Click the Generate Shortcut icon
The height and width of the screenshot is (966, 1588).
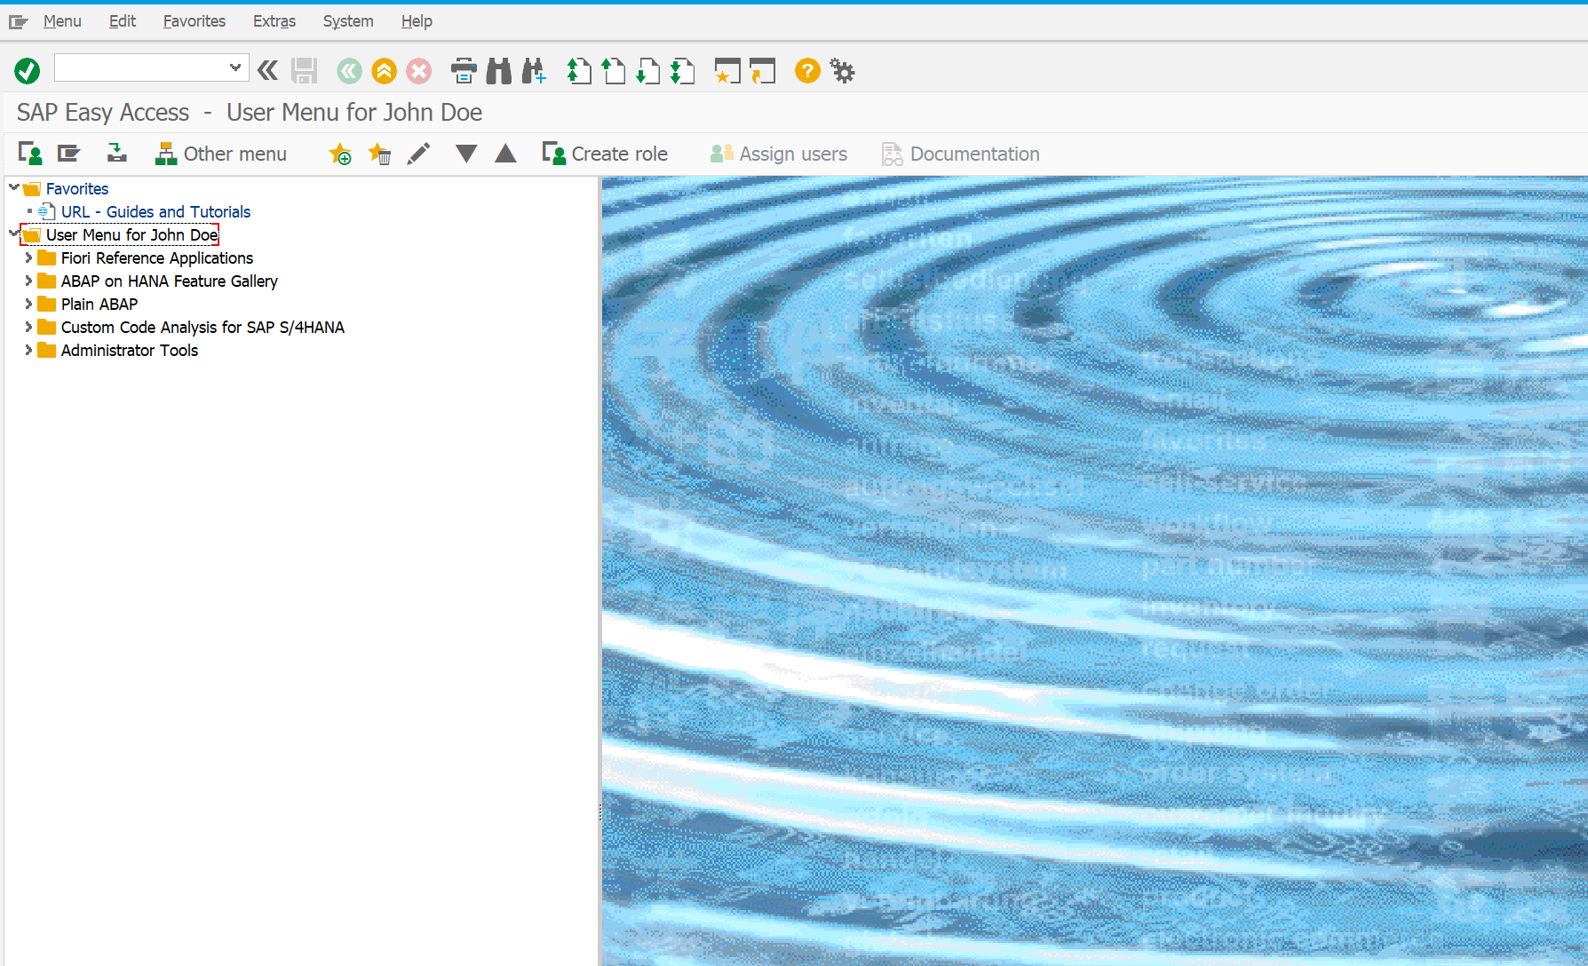[x=762, y=71]
